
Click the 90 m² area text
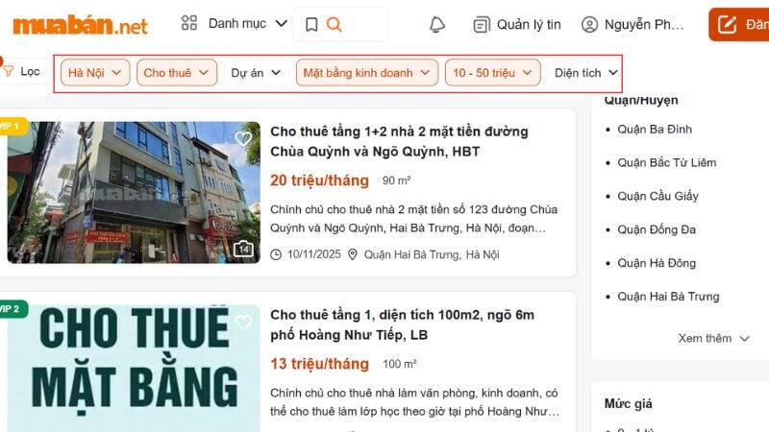click(x=396, y=180)
